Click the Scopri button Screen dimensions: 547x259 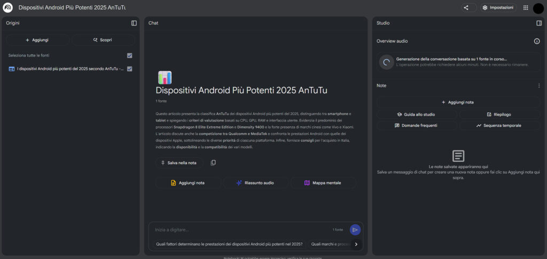103,40
